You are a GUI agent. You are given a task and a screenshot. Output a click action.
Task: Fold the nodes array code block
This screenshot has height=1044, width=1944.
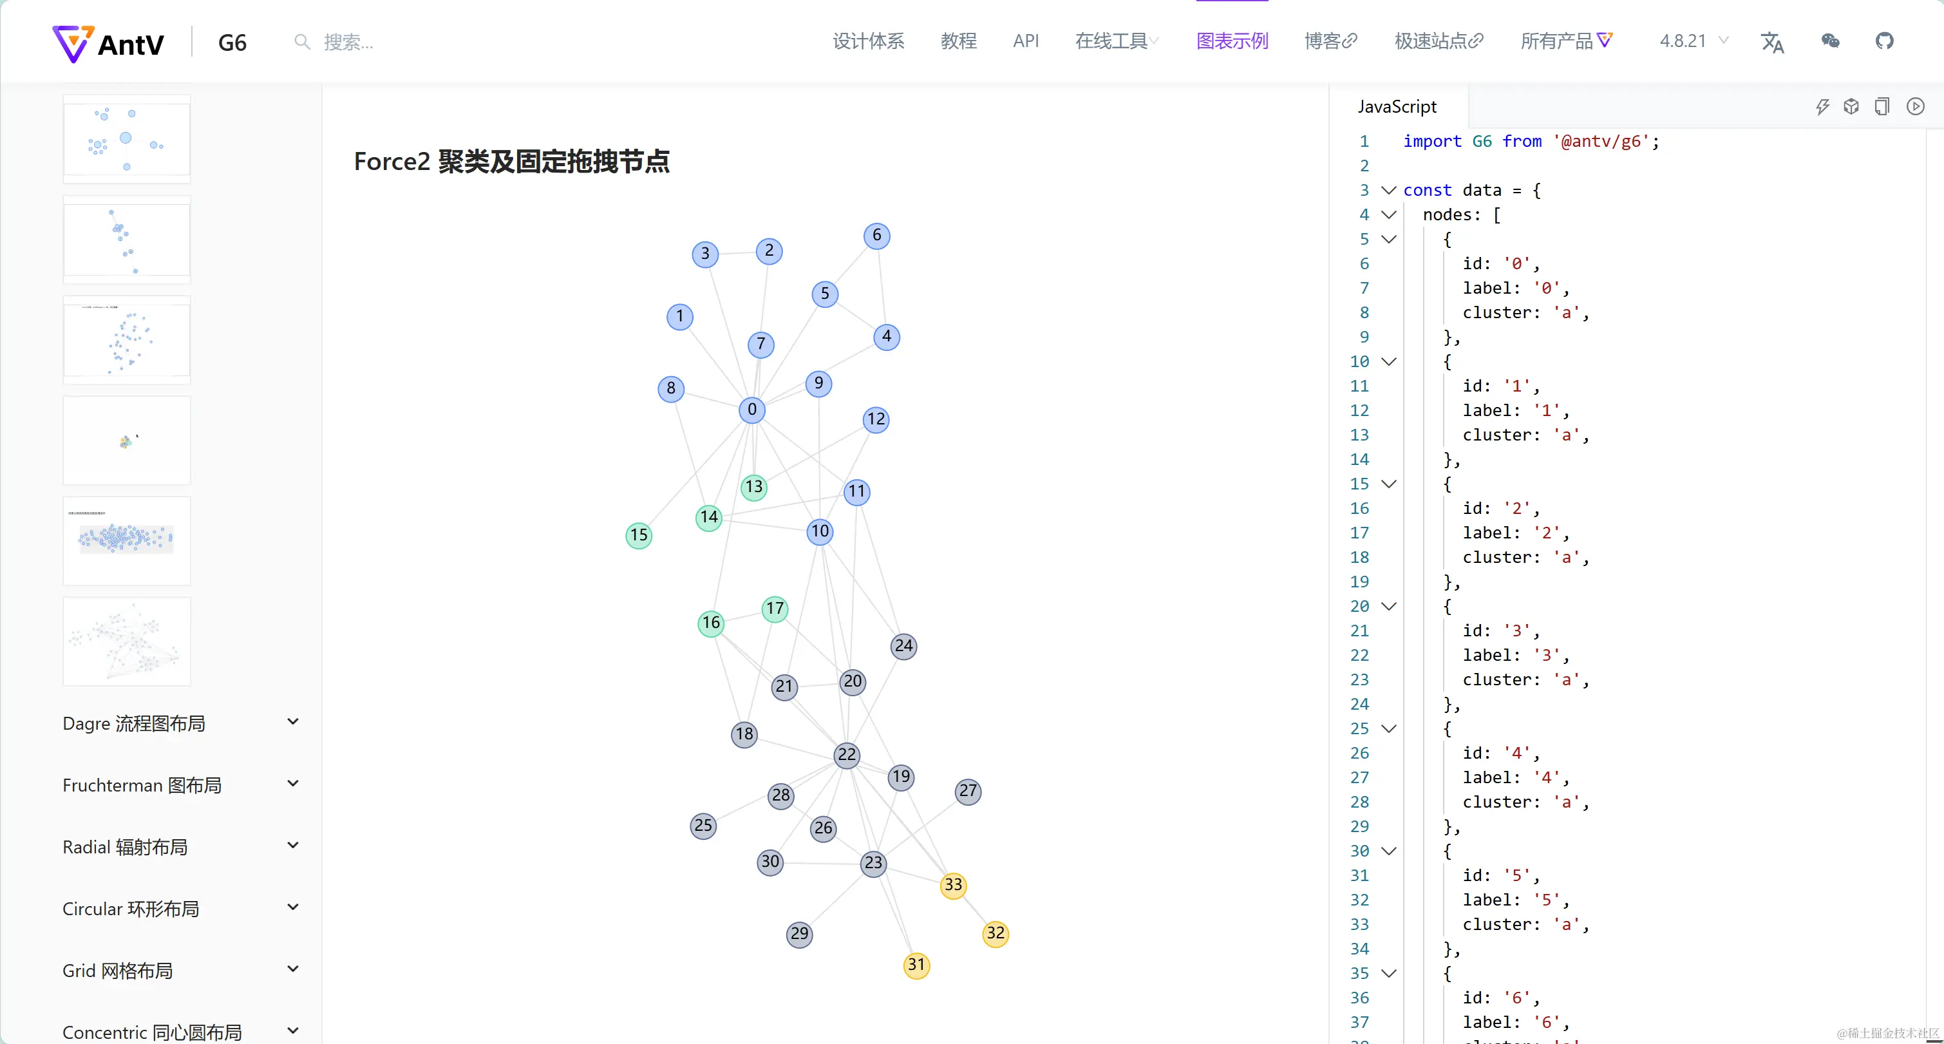click(1388, 215)
